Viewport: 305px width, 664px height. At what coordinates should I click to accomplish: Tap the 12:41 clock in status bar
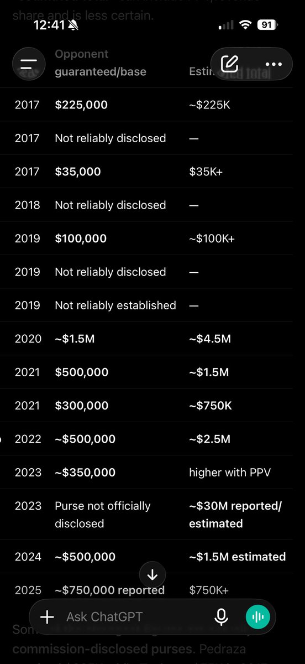[x=49, y=25]
